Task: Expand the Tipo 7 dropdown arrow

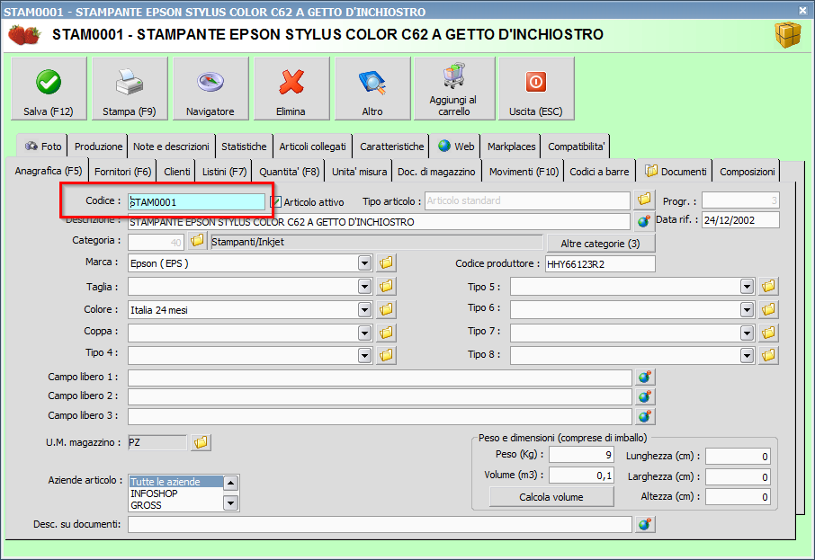Action: coord(747,333)
